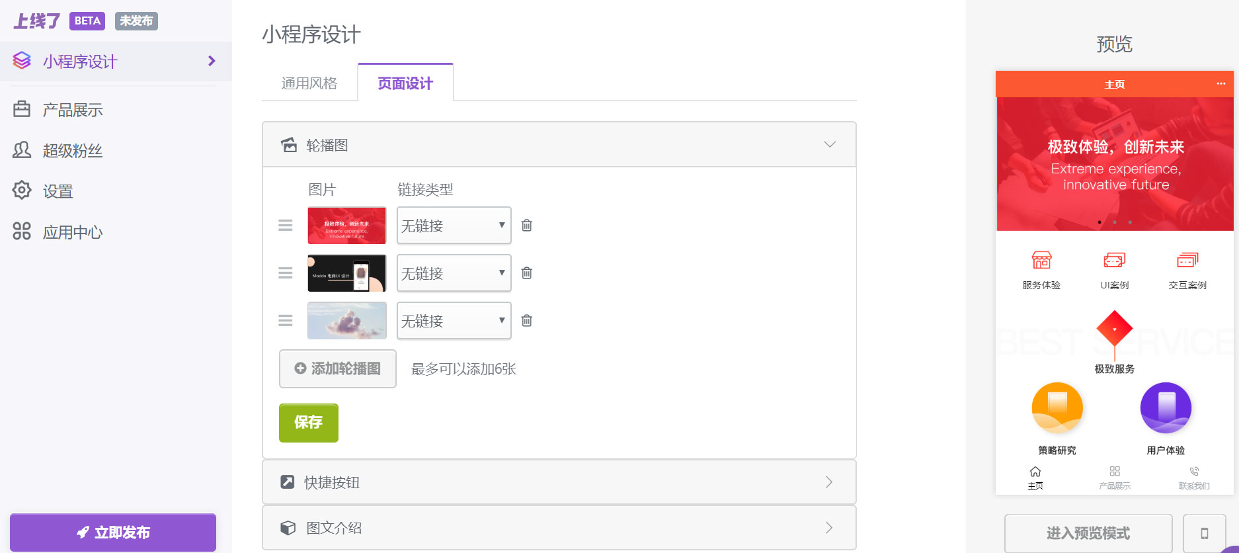Open the 无链接 dropdown for the first image
The image size is (1239, 553).
pos(454,225)
